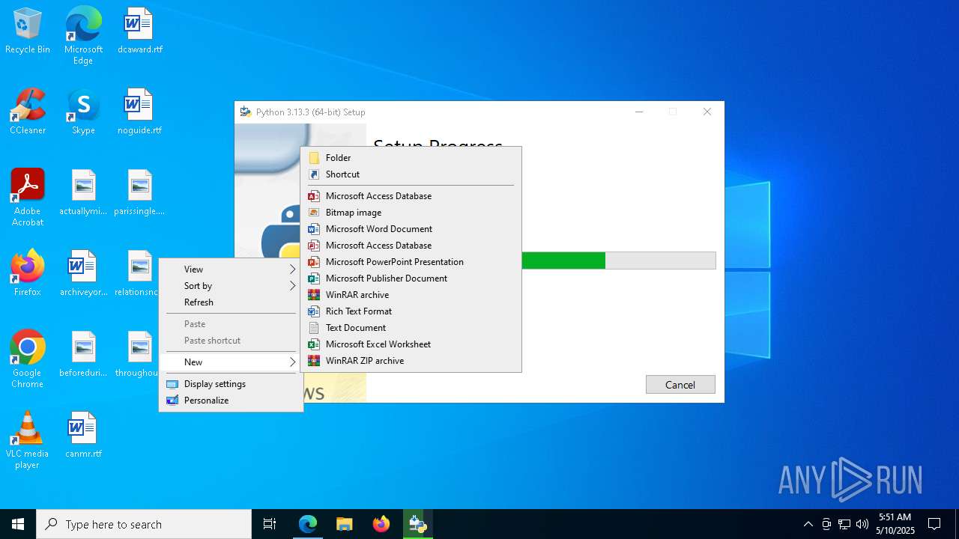
Task: Open the Windows Start menu
Action: pyautogui.click(x=18, y=524)
